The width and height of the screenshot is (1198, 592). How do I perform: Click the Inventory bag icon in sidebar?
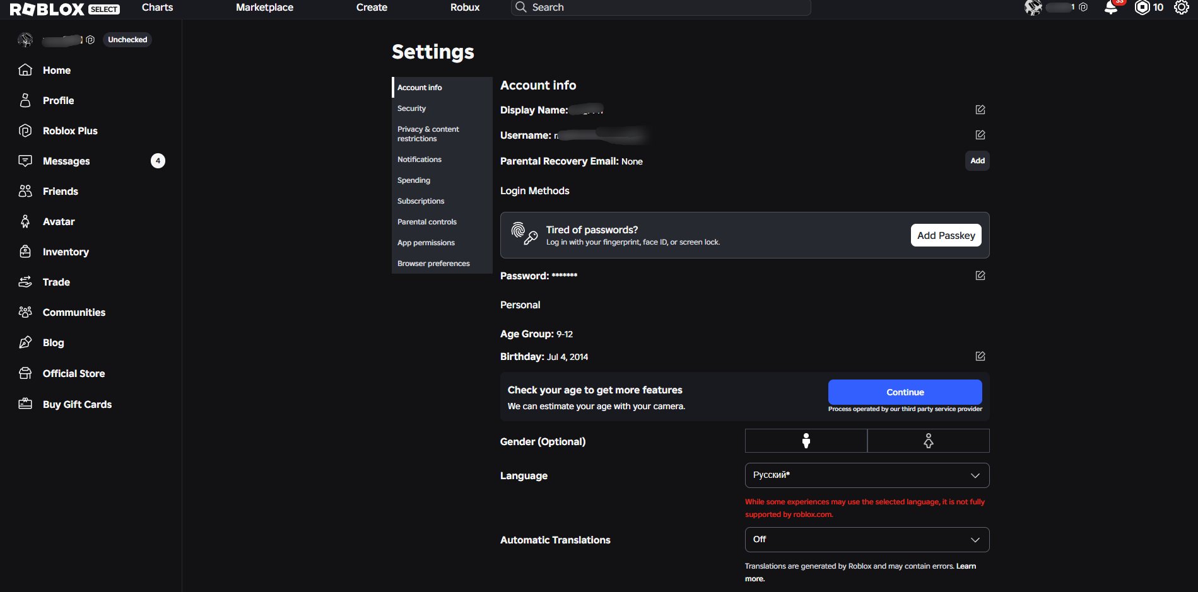[x=25, y=252]
